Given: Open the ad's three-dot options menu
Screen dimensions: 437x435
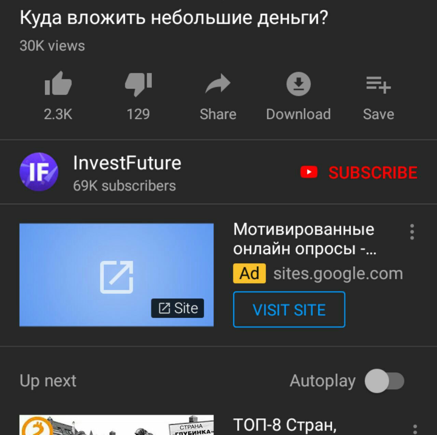Looking at the screenshot, I should [412, 232].
